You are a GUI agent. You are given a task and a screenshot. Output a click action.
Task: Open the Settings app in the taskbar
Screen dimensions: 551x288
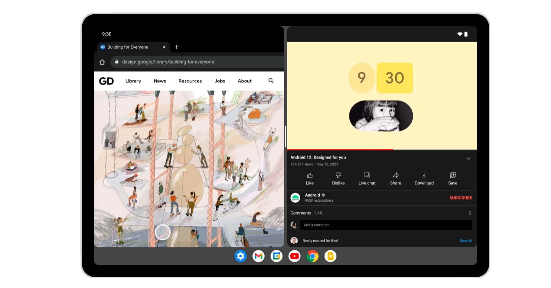point(240,256)
